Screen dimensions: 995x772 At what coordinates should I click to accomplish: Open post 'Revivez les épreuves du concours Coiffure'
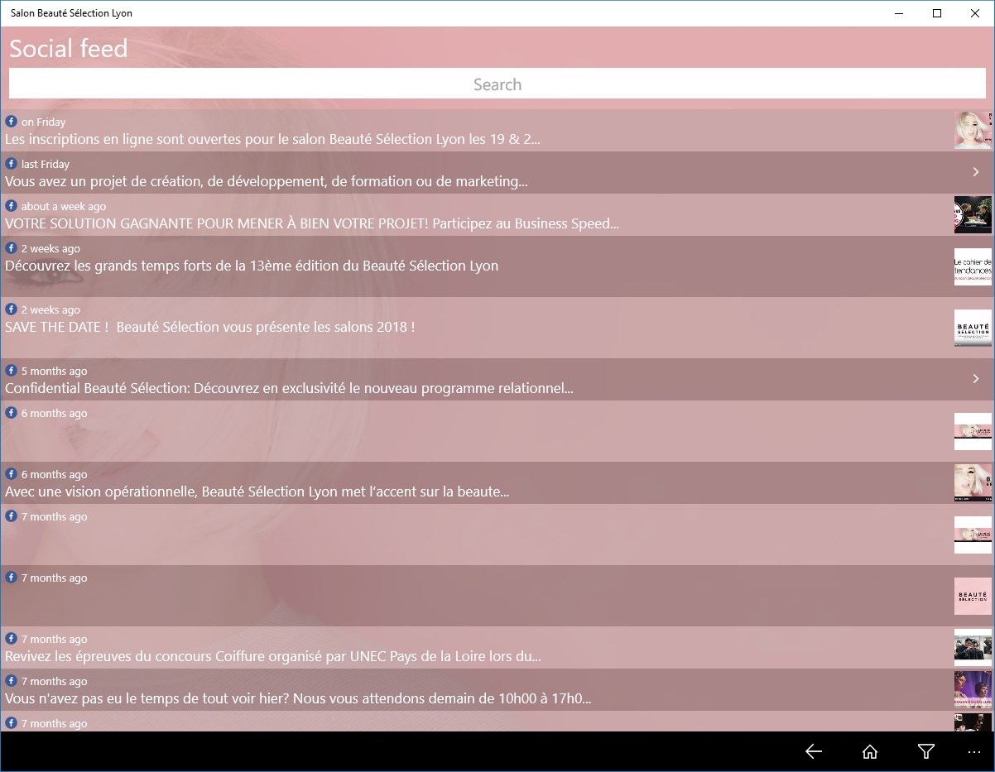pos(497,648)
